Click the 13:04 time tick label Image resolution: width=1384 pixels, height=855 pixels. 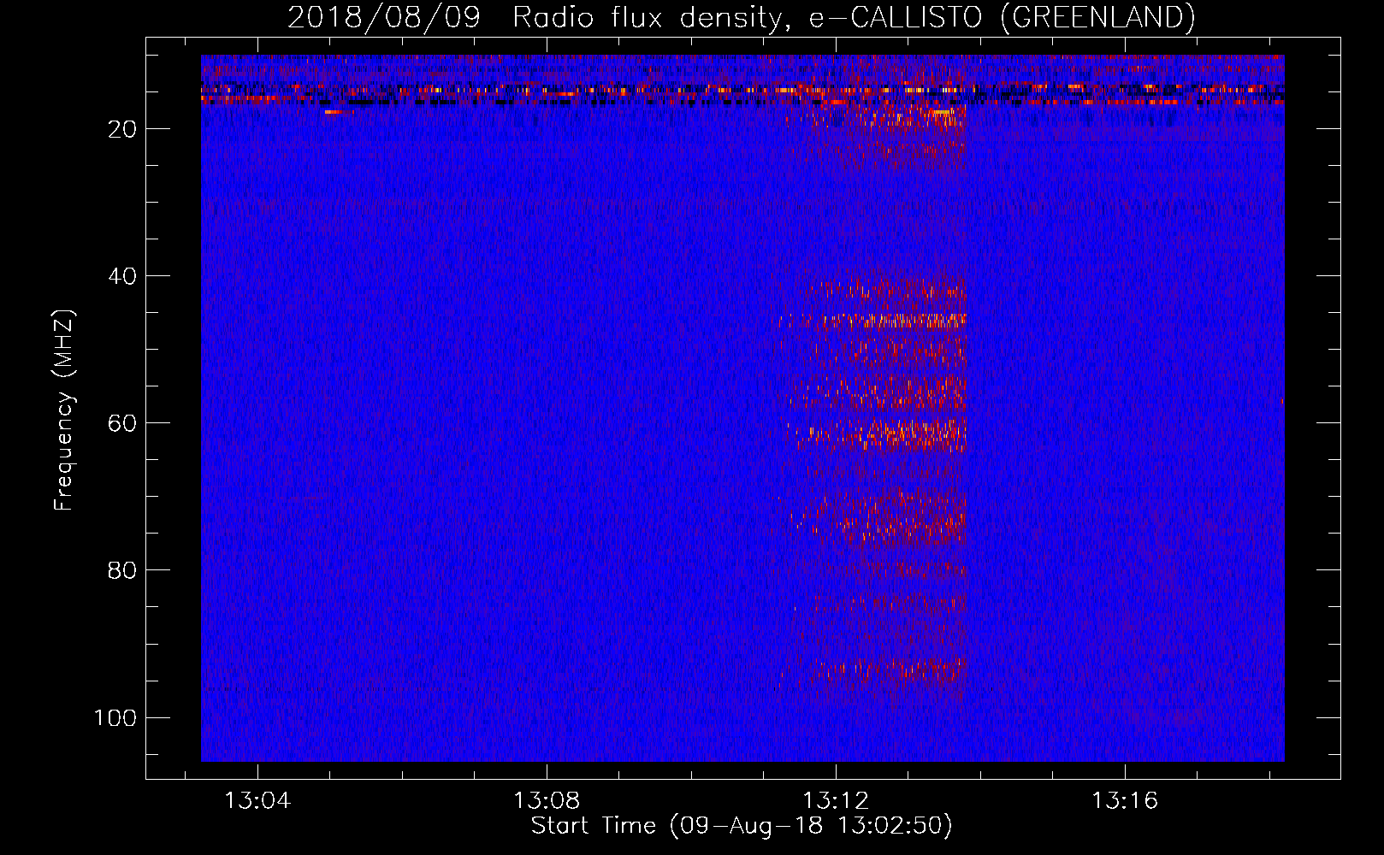pos(257,800)
